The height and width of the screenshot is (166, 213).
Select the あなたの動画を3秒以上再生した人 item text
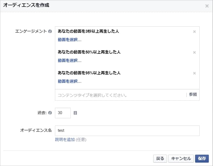tap(88, 31)
